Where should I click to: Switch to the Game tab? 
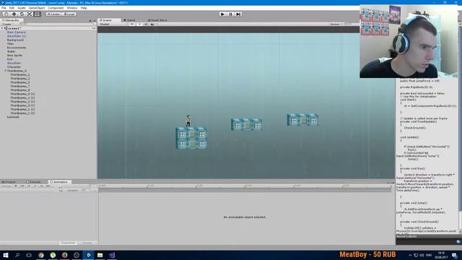pos(131,20)
